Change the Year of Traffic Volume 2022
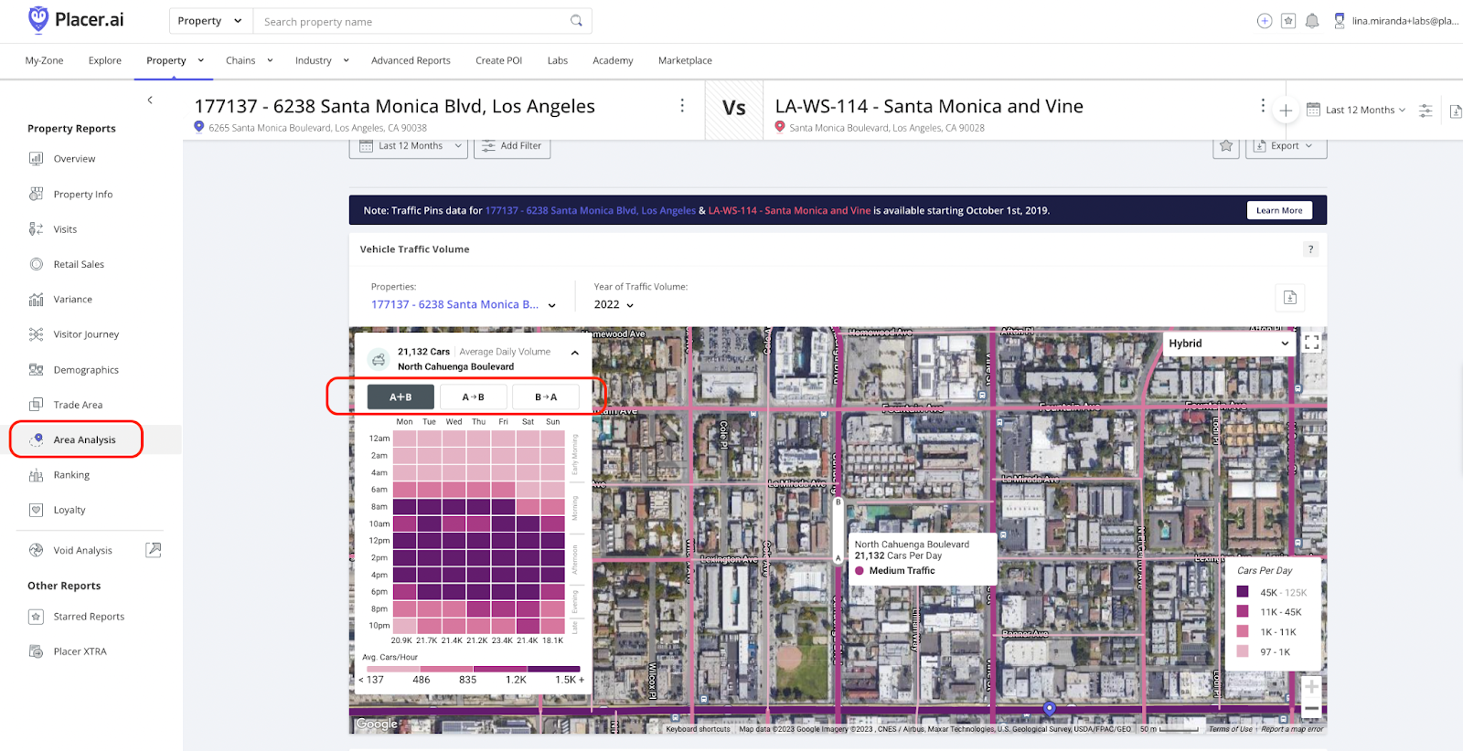1463x751 pixels. point(614,304)
